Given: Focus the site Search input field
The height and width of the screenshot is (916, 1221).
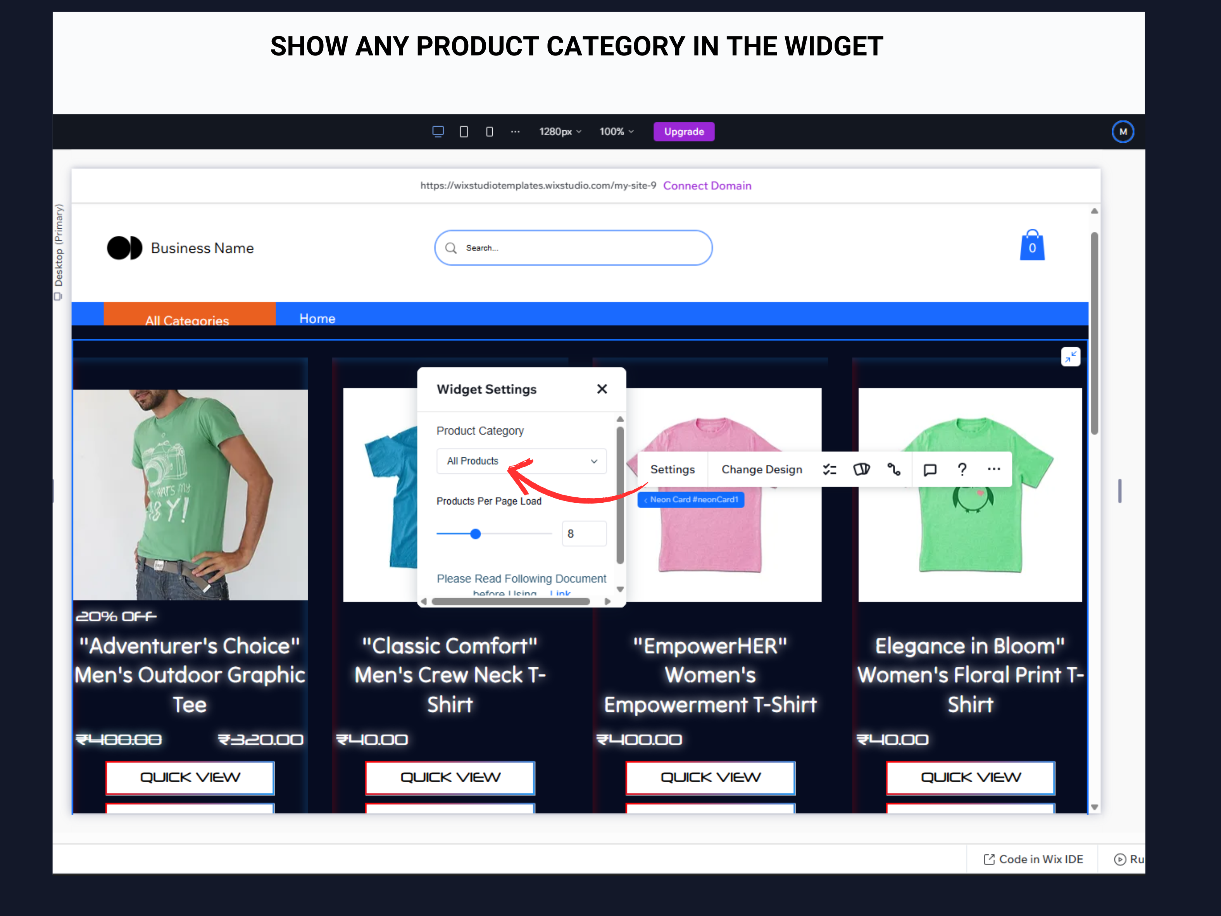Looking at the screenshot, I should (573, 248).
